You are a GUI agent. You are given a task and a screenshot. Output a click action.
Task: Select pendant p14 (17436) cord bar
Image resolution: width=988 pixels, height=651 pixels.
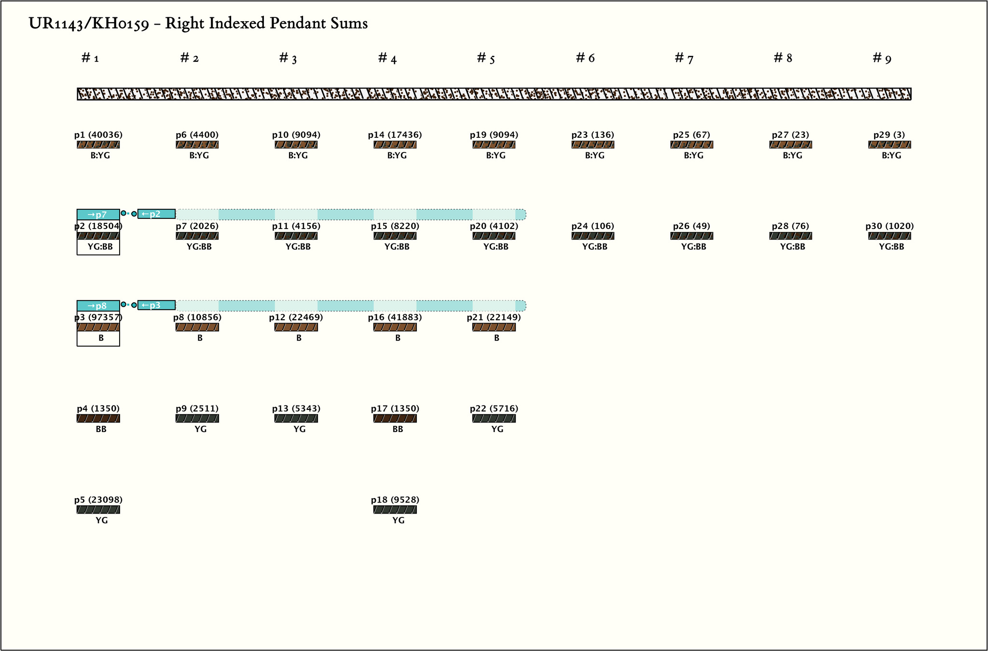coord(395,145)
